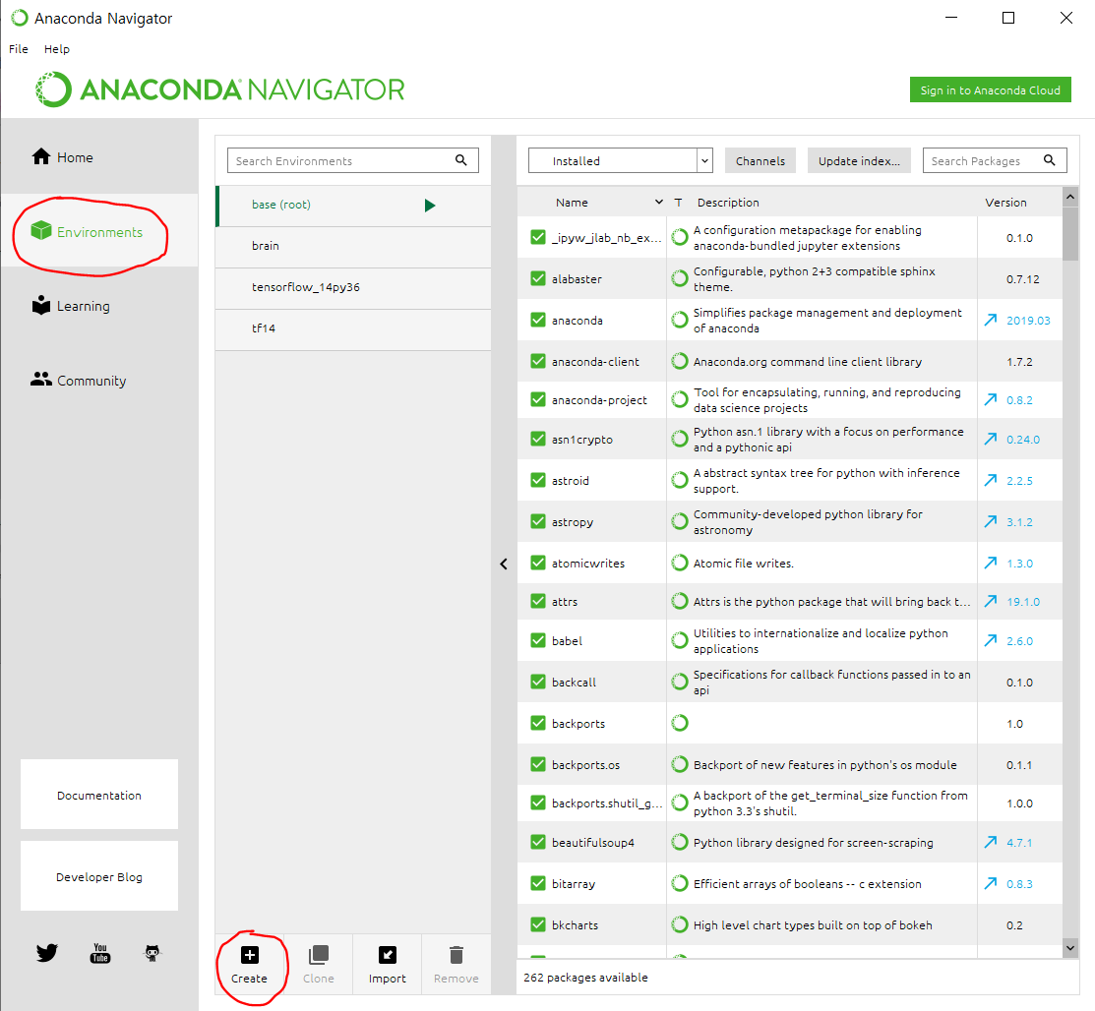Viewport: 1095px width, 1011px height.
Task: Click the upgrade arrow for atomicwrites
Action: click(991, 563)
